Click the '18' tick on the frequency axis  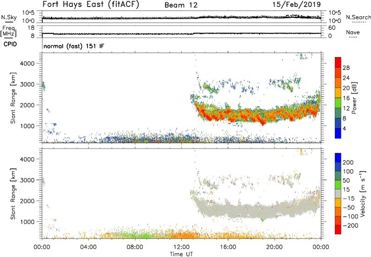coord(31,28)
